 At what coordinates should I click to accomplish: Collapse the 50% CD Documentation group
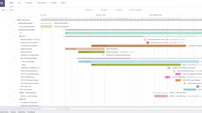click(x=14, y=58)
